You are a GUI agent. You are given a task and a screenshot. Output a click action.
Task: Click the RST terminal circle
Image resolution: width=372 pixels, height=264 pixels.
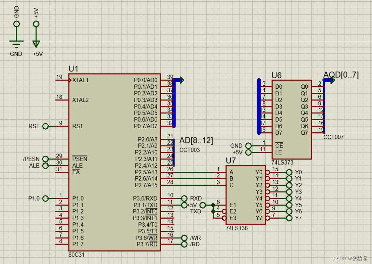pos(45,126)
